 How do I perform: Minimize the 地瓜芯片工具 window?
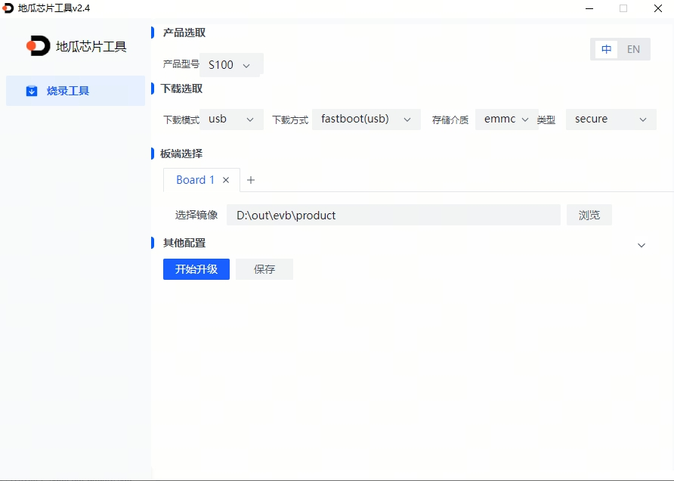coord(589,8)
